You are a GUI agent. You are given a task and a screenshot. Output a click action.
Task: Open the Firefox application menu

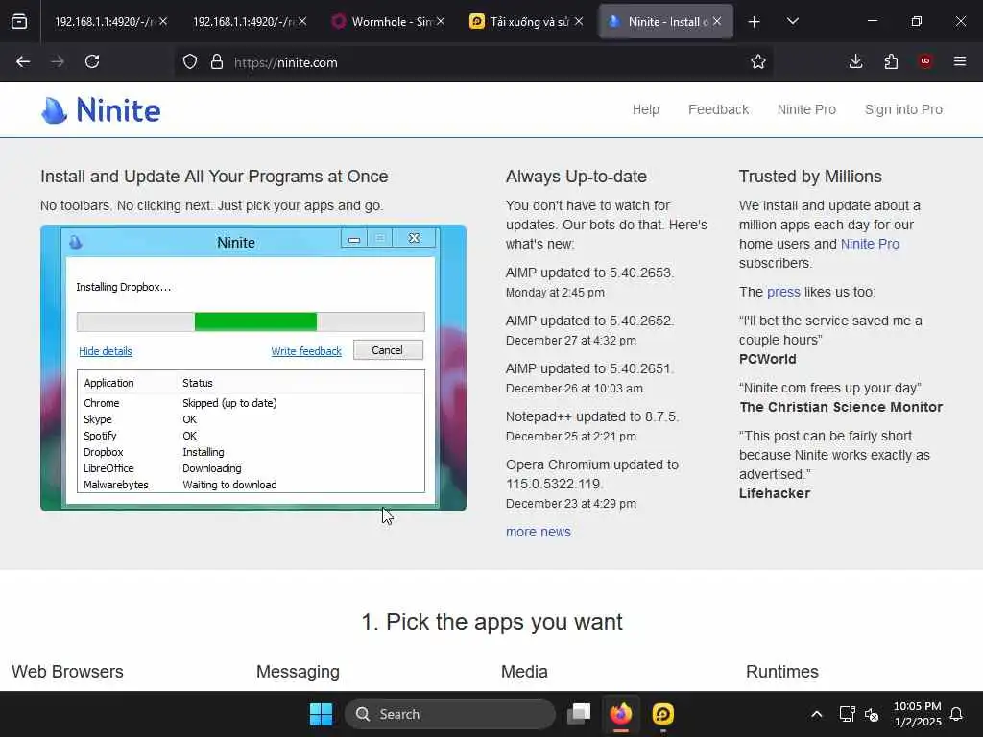click(x=960, y=62)
